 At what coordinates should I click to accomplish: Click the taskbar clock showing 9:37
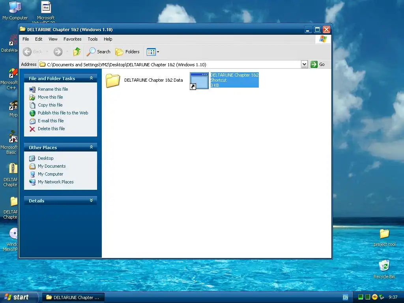point(393,297)
